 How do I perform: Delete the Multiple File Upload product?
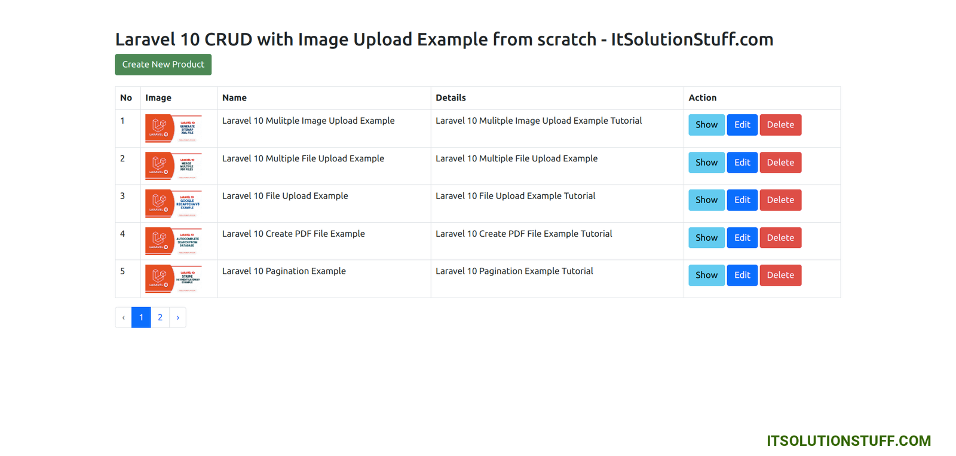(x=780, y=163)
